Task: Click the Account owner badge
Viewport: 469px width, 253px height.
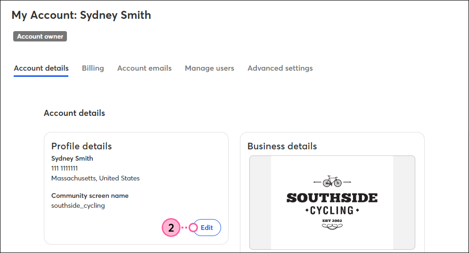Action: point(40,36)
